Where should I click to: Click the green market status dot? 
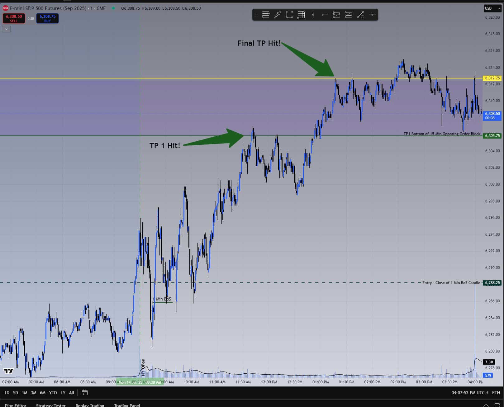click(x=113, y=8)
